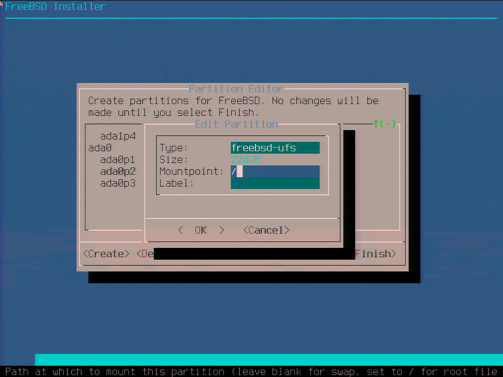Screen dimensions: 503x377
Task: Click the Edit Partition dialog title
Action: 236,124
